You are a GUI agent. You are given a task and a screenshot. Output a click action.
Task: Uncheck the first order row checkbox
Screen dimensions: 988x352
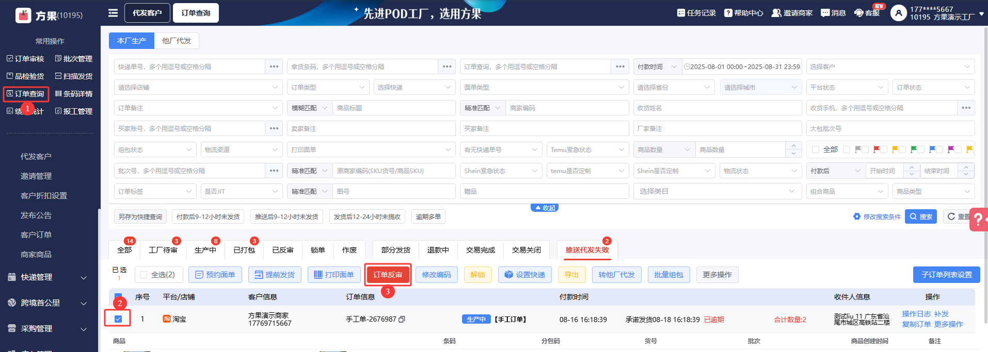point(118,319)
